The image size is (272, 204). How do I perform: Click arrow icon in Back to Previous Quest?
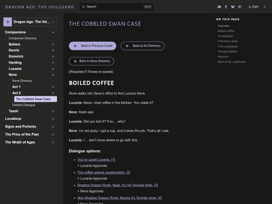pyautogui.click(x=75, y=46)
